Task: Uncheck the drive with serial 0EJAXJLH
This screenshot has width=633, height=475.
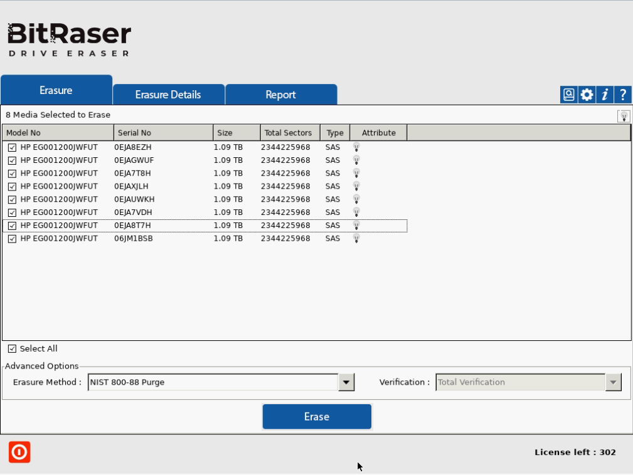Action: [12, 187]
